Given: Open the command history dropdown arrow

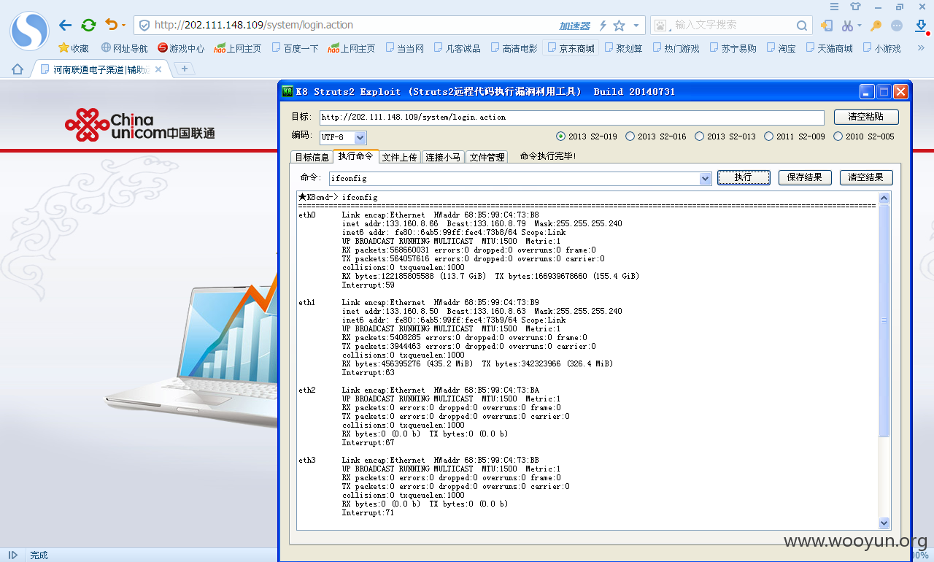Looking at the screenshot, I should click(x=705, y=179).
